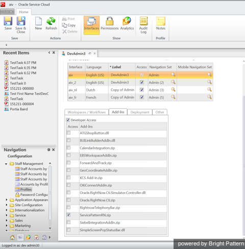Click Navigation panel gear settings icon
Viewport: 245px width, 249px height.
pos(49,150)
